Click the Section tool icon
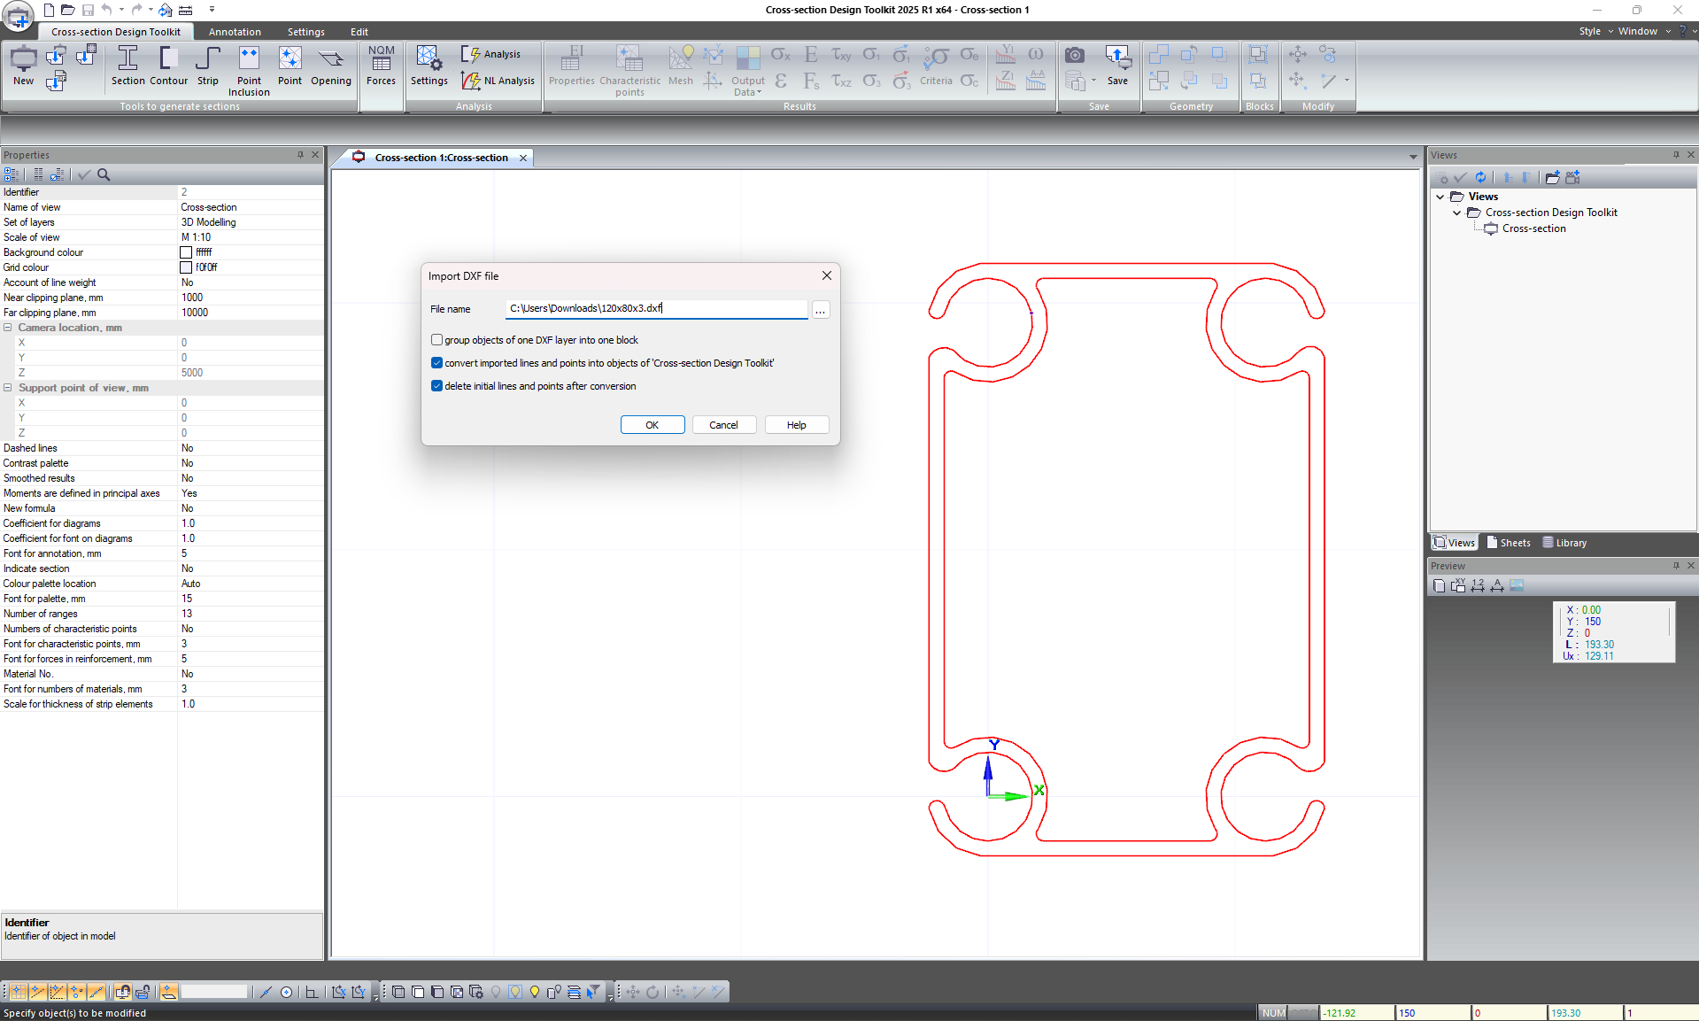Screen dimensions: 1699x1021 [x=127, y=66]
